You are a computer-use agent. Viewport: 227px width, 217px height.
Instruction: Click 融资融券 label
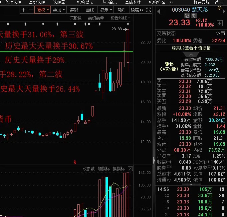(x=96, y=18)
